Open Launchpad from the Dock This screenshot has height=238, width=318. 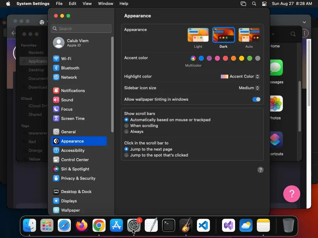(47, 226)
